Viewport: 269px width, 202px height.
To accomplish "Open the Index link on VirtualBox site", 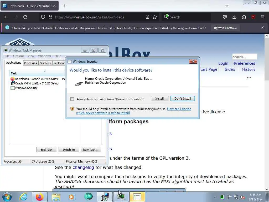I will 230,69.
